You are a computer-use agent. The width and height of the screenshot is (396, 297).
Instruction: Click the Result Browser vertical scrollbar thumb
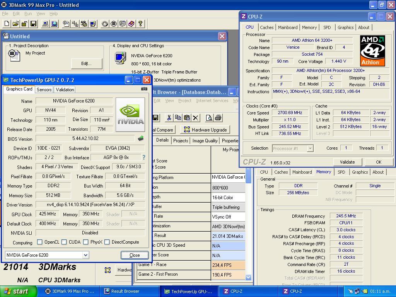point(249,175)
